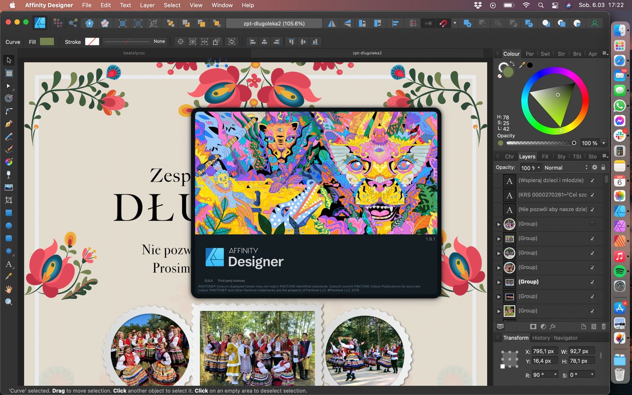Click Move to Front arrange icon
The height and width of the screenshot is (395, 632).
[x=216, y=23]
